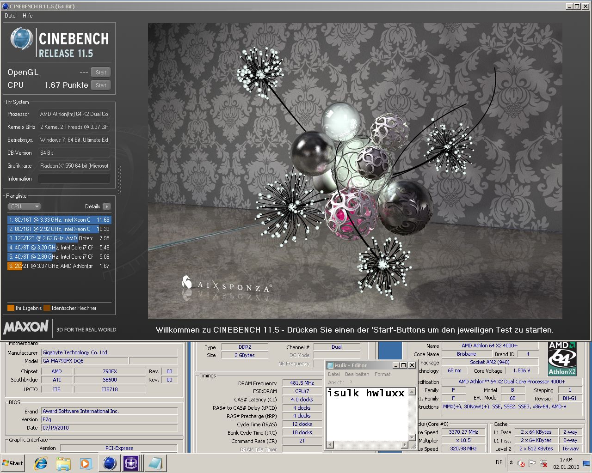Image resolution: width=592 pixels, height=473 pixels.
Task: Click the Editor scroll down arrow
Action: coord(412,437)
